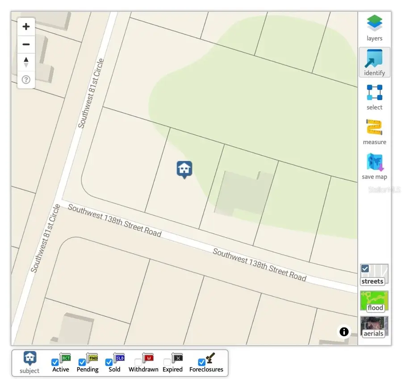Uncheck the Sold listings checkbox

coord(109,362)
